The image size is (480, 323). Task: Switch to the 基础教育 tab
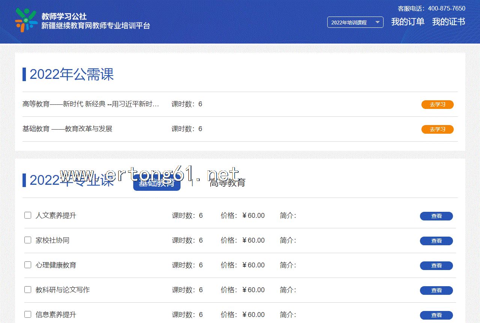(156, 183)
